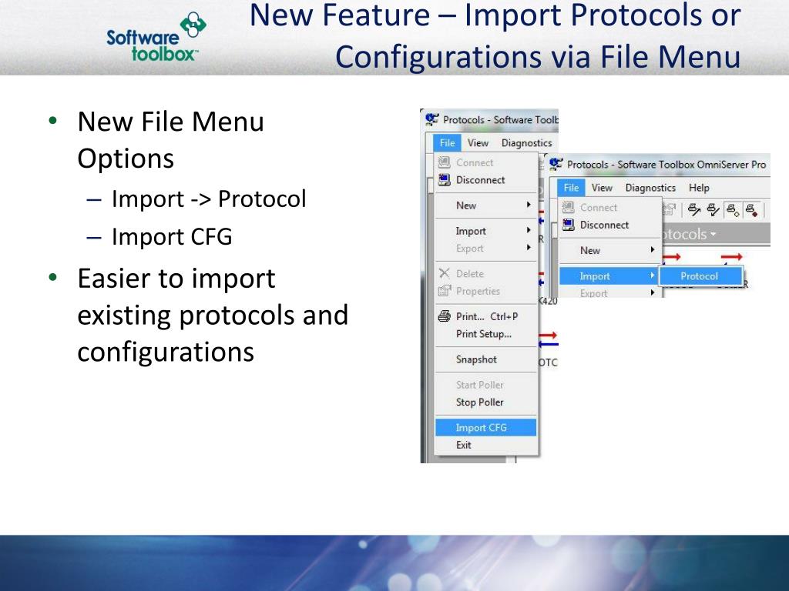Expand New submenu arrow in Import CFG menu

(x=529, y=205)
